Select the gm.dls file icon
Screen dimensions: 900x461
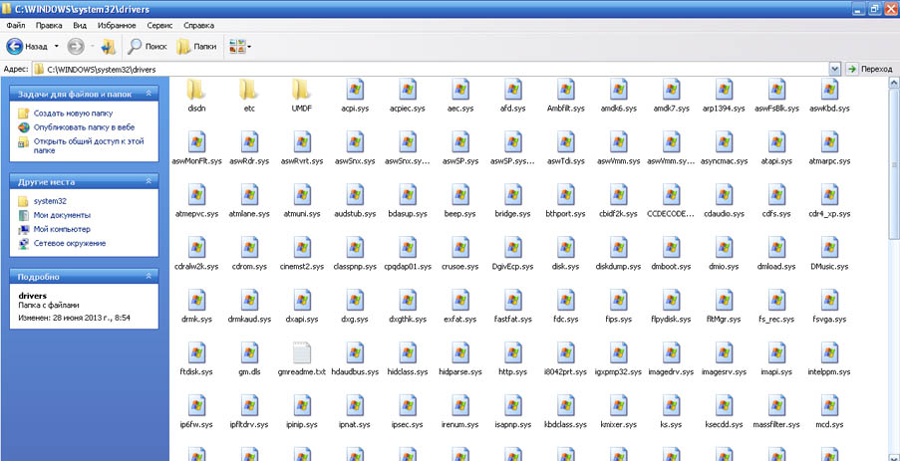[249, 352]
